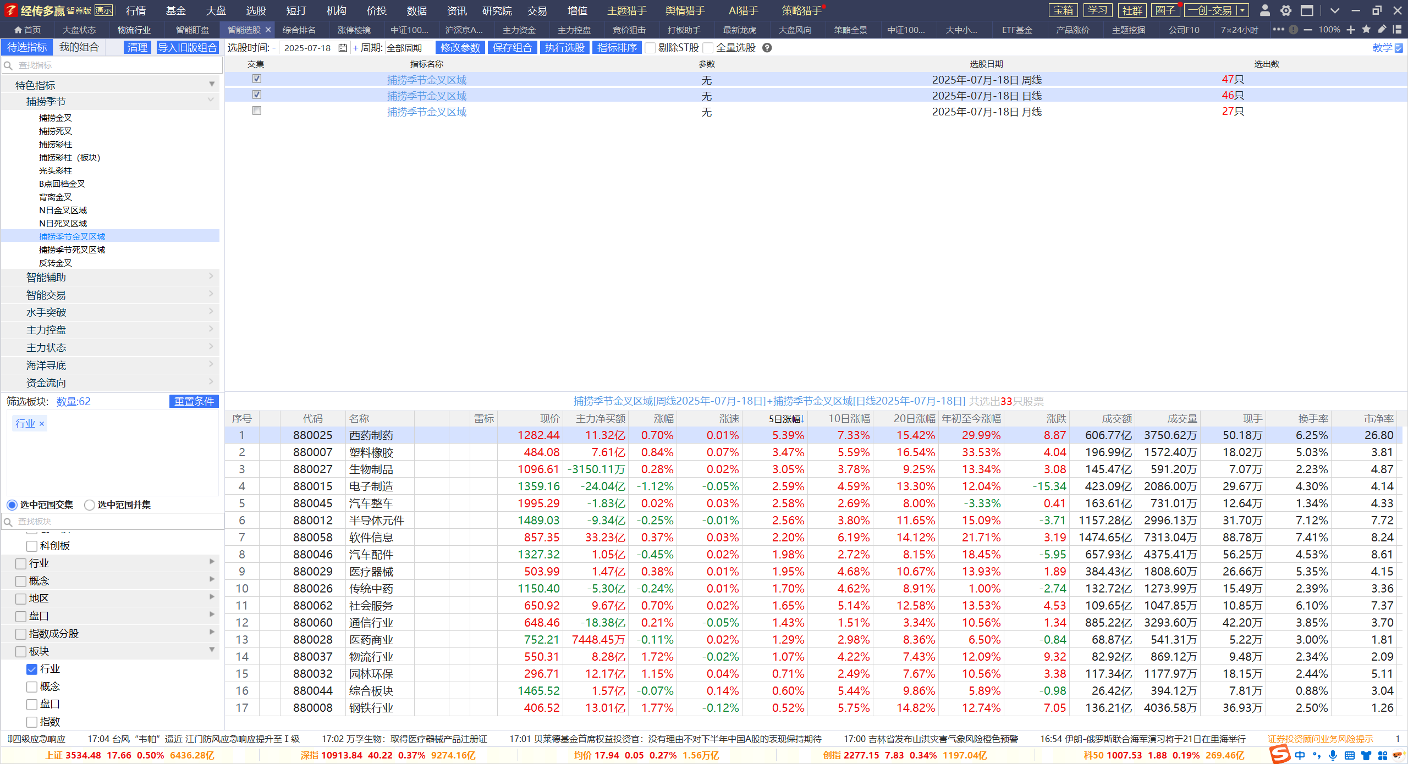The width and height of the screenshot is (1408, 764).
Task: Click the 教学 tutorial icon
Action: 1399,48
